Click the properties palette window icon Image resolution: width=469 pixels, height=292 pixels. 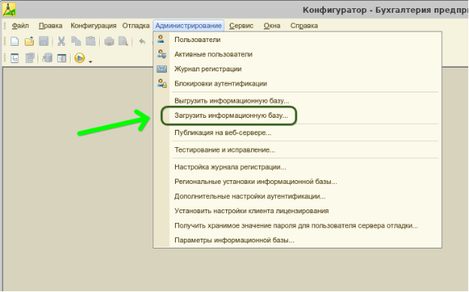coord(62,58)
